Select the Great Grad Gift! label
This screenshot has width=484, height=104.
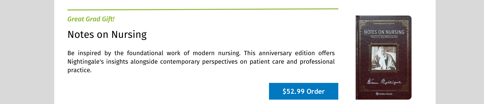tap(91, 19)
